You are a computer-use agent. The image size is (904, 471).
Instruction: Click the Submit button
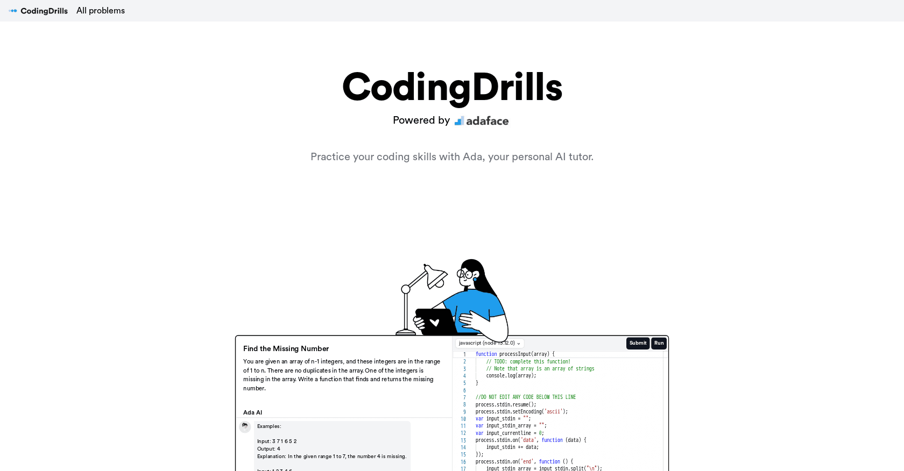click(638, 343)
